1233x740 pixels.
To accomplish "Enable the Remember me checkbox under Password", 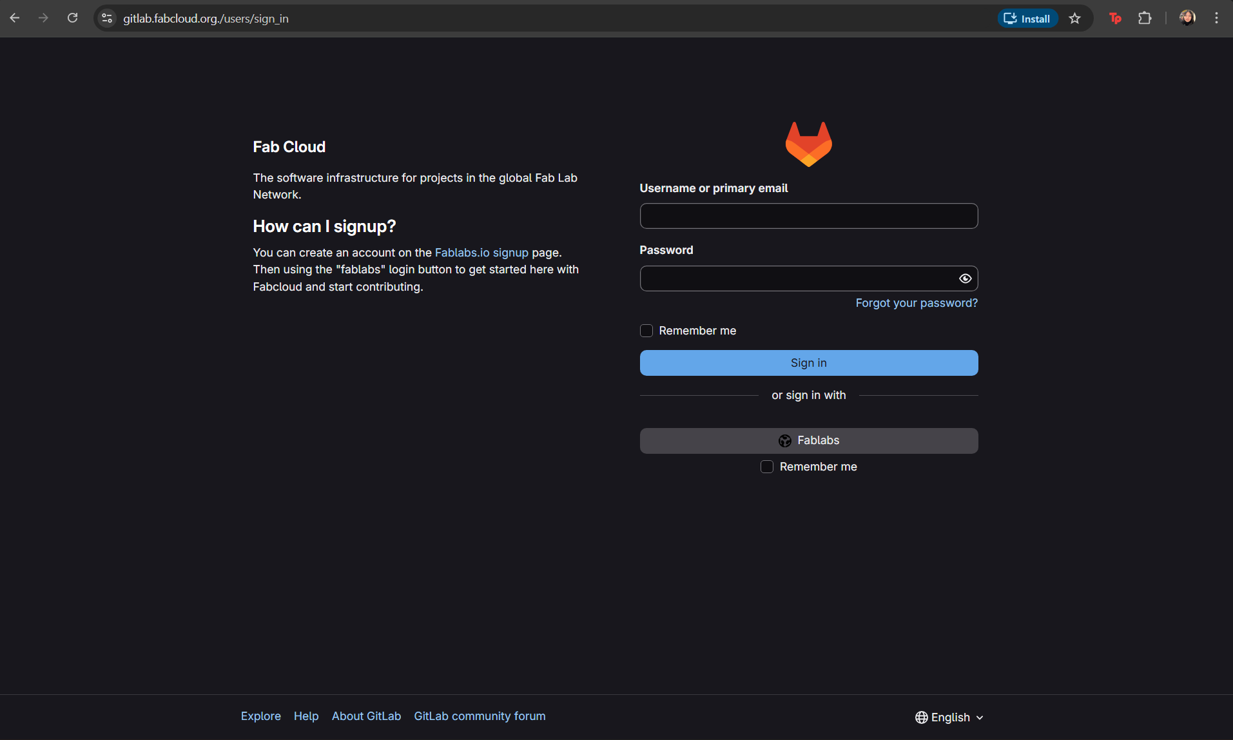I will (x=646, y=330).
